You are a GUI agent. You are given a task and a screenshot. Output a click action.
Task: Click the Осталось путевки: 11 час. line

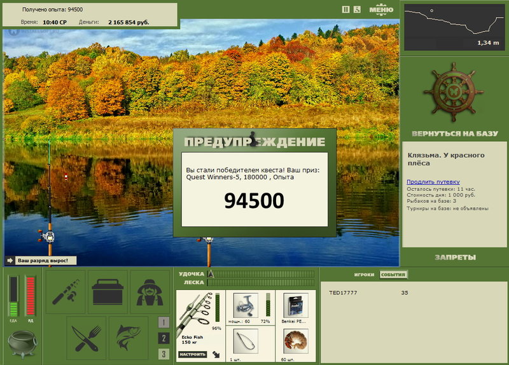tap(440, 189)
